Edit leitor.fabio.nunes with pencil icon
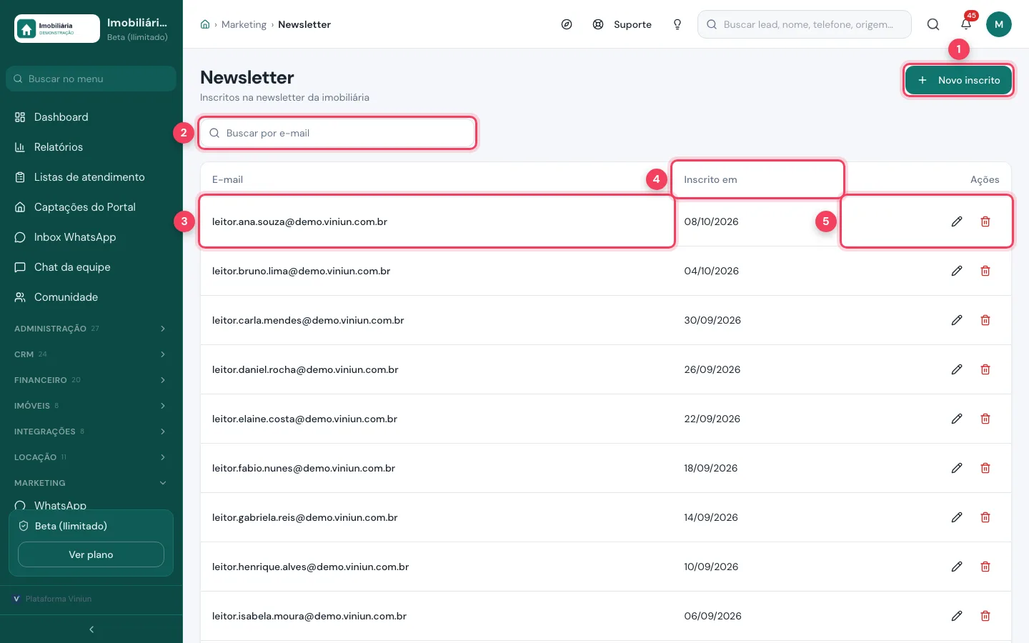Screen dimensions: 1029x643 [957, 468]
